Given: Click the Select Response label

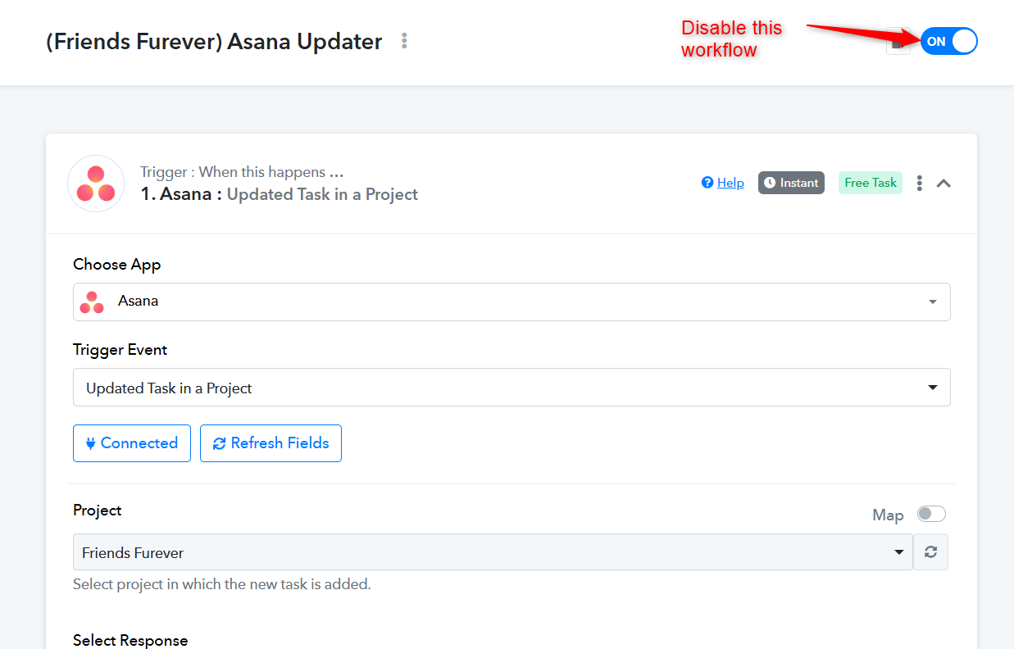Looking at the screenshot, I should pos(130,640).
